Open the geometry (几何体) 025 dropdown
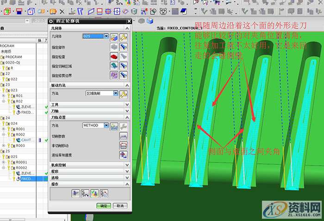Image resolution: width=324 pixels, height=221 pixels. pos(106,36)
